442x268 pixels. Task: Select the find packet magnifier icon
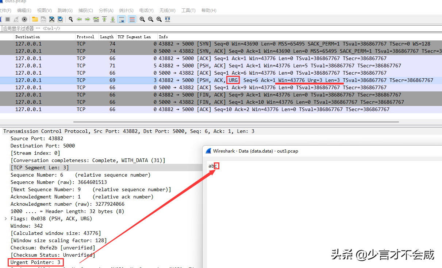[71, 19]
